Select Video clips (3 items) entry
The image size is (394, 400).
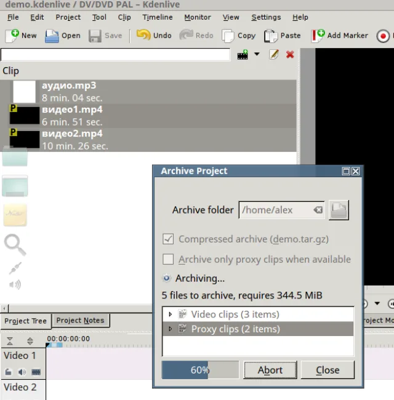(x=258, y=314)
